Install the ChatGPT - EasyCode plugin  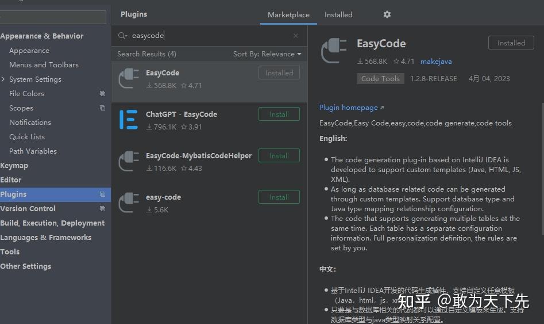pyautogui.click(x=279, y=115)
